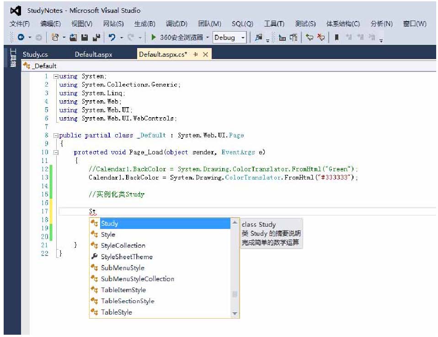Image resolution: width=438 pixels, height=337 pixels.
Task: Click the increase indent icon
Action: [294, 37]
